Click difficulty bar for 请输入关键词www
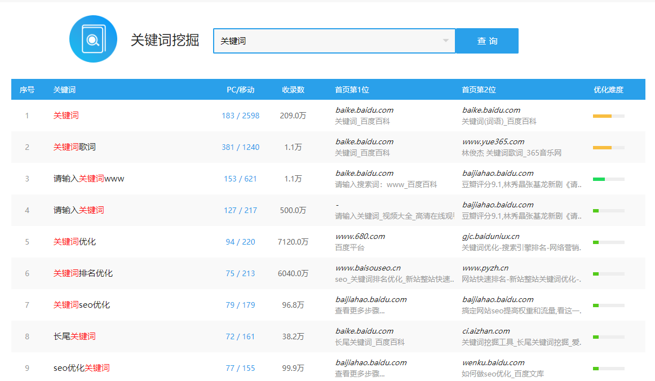 coord(609,179)
